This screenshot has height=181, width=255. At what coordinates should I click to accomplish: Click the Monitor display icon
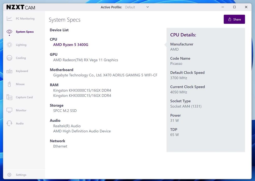point(9,110)
